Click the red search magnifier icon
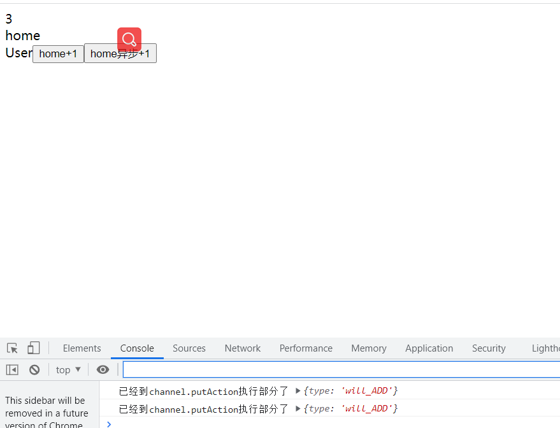The height and width of the screenshot is (428, 560). tap(129, 39)
